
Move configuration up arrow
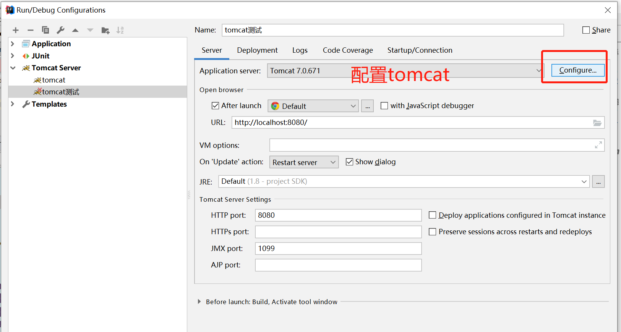(75, 30)
